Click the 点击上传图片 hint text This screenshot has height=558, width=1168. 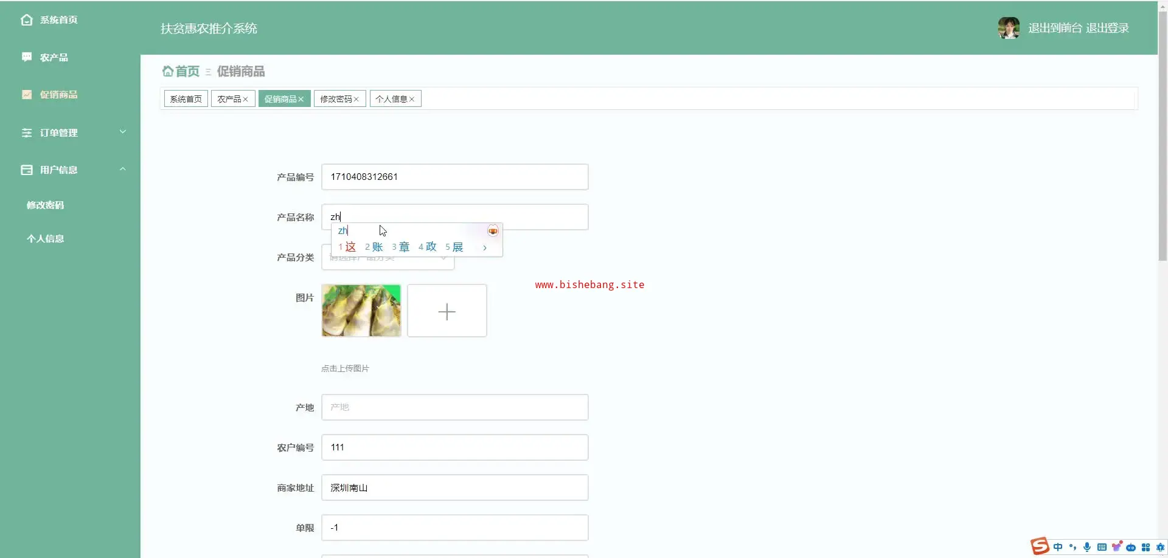[x=345, y=368]
